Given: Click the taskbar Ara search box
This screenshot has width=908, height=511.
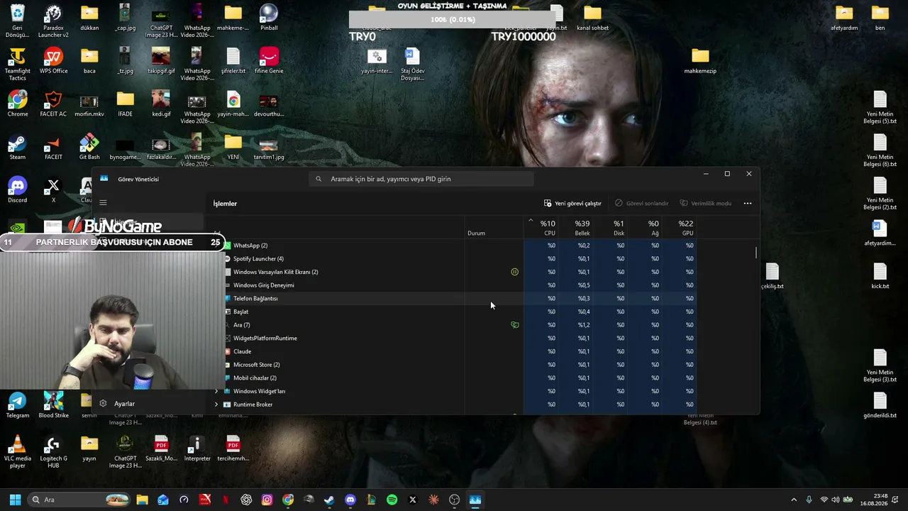Looking at the screenshot, I should point(79,500).
